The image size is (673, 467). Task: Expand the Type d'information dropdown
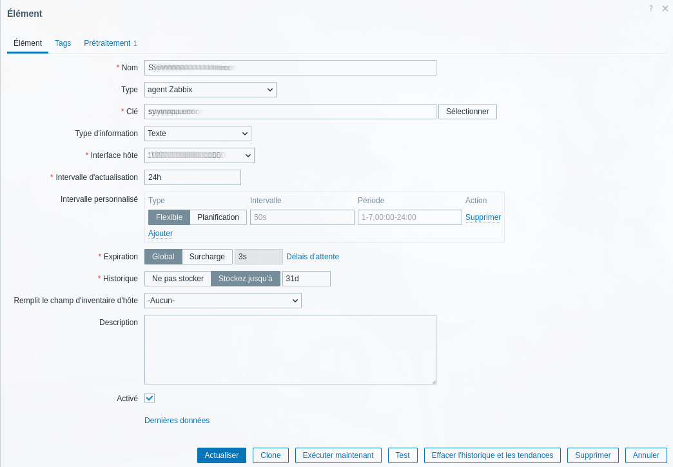point(197,134)
